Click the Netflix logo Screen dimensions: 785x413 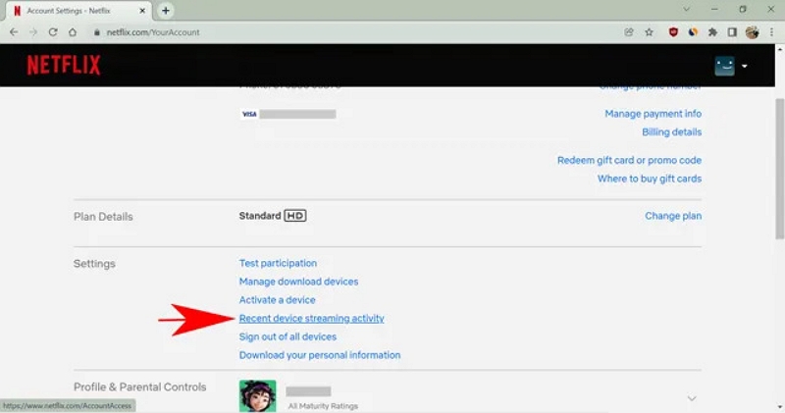point(64,65)
